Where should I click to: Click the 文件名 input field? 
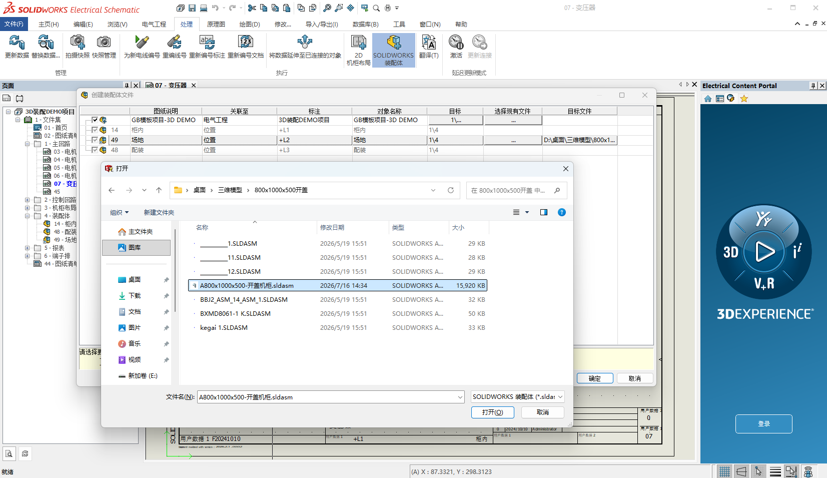[x=330, y=397]
